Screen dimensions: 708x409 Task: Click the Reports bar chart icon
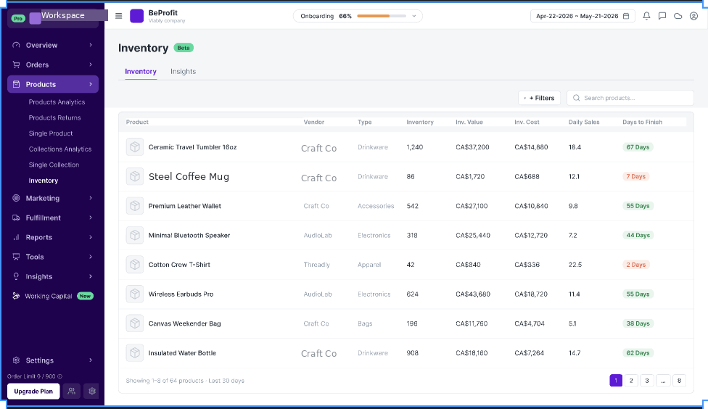[x=16, y=237]
